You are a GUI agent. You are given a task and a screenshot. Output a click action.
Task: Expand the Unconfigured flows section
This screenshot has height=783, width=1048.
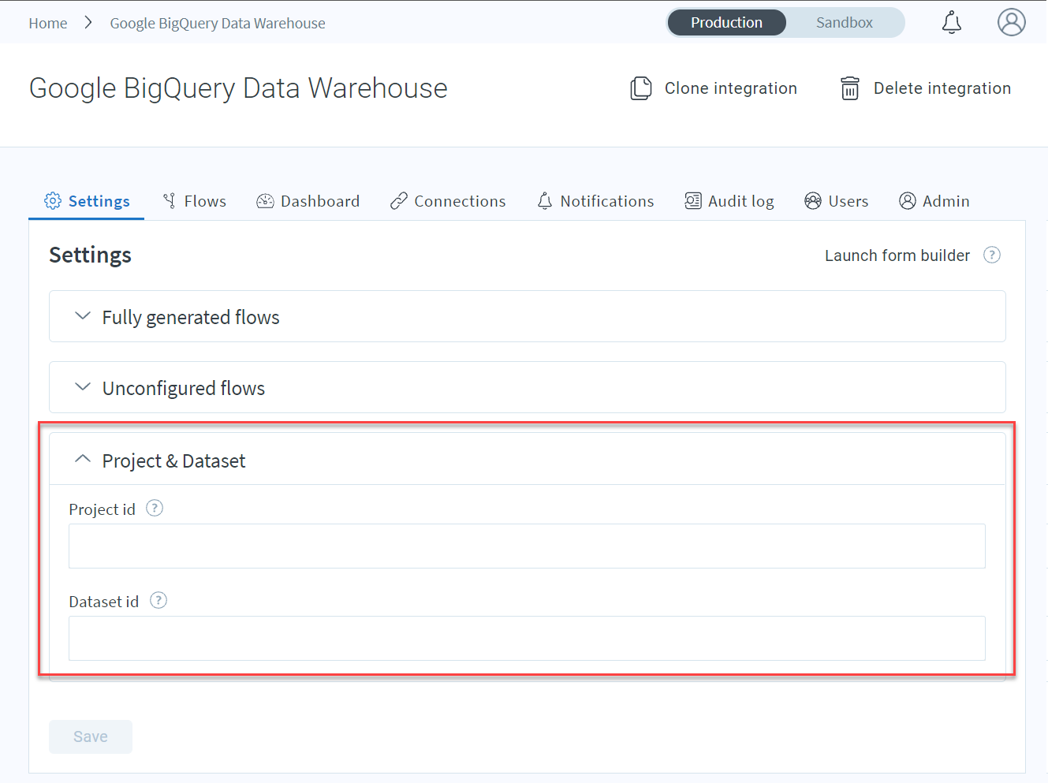click(527, 387)
